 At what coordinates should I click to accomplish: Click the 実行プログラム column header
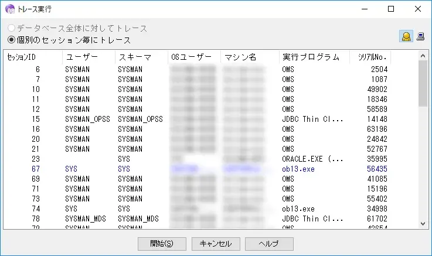click(314, 57)
